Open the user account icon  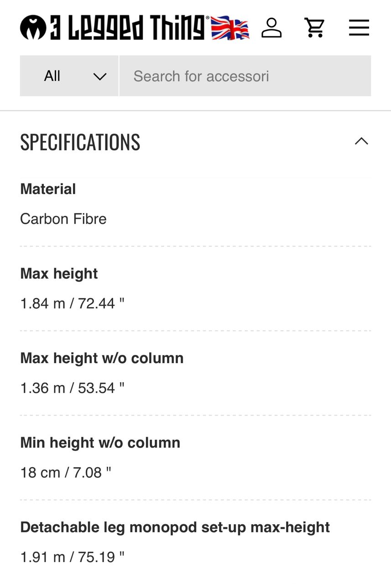pos(271,28)
